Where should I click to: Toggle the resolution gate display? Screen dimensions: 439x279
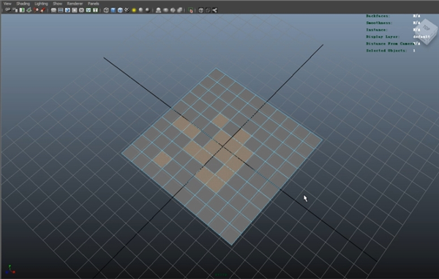click(67, 10)
